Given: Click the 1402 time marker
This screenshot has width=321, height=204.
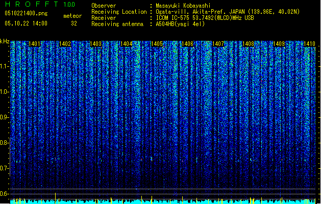Looking at the screenshot, I should [65, 44].
